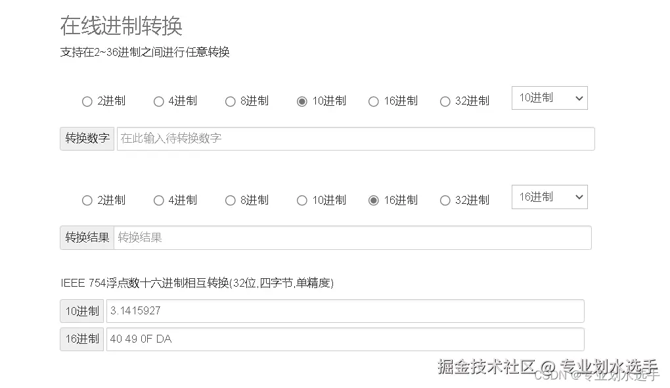This screenshot has height=388, width=670.
Task: Focus the IEEE 754 decimal field 3.1415927
Action: [345, 311]
